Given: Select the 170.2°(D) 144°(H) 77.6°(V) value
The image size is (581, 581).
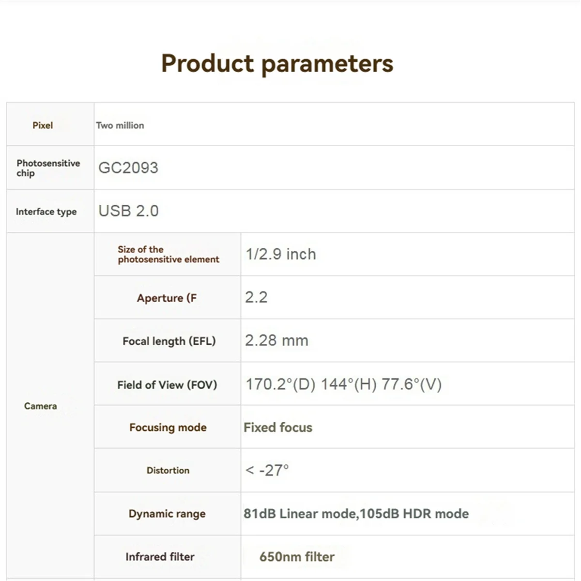Looking at the screenshot, I should [x=343, y=384].
